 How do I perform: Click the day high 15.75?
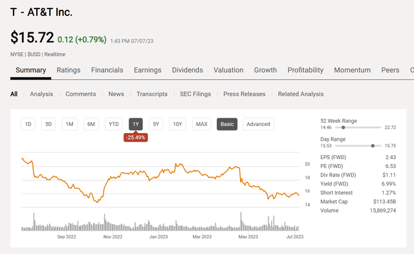390,146
